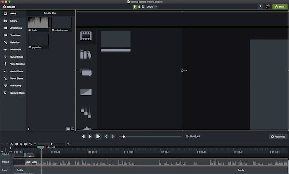
Task: Expand the track options chevron
Action: click(x=10, y=152)
